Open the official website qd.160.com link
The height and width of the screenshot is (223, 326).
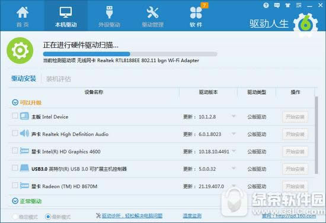click(289, 216)
